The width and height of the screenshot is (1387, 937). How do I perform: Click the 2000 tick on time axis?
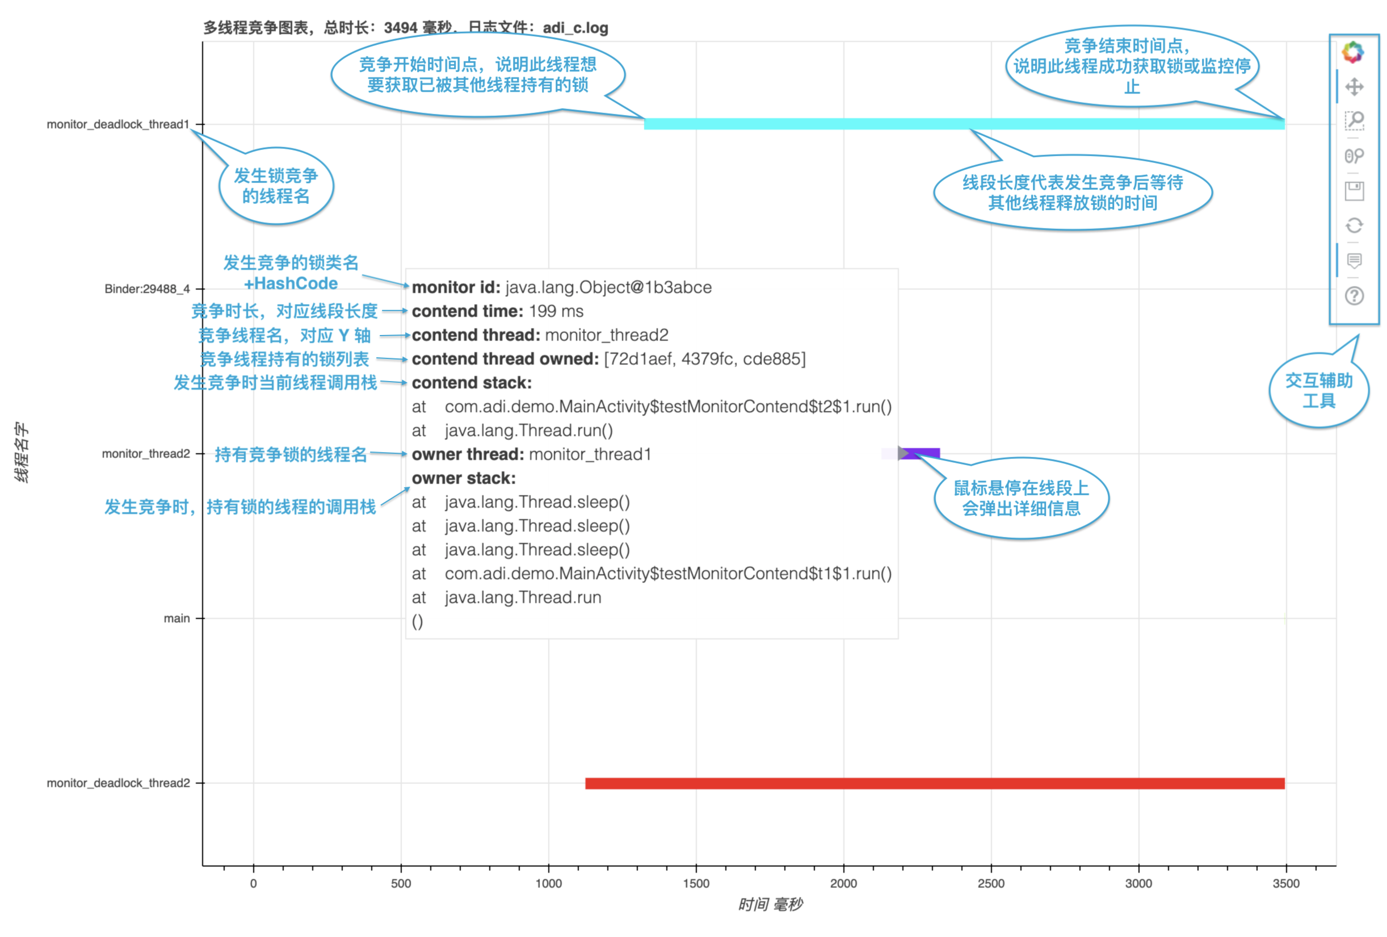[x=843, y=883]
